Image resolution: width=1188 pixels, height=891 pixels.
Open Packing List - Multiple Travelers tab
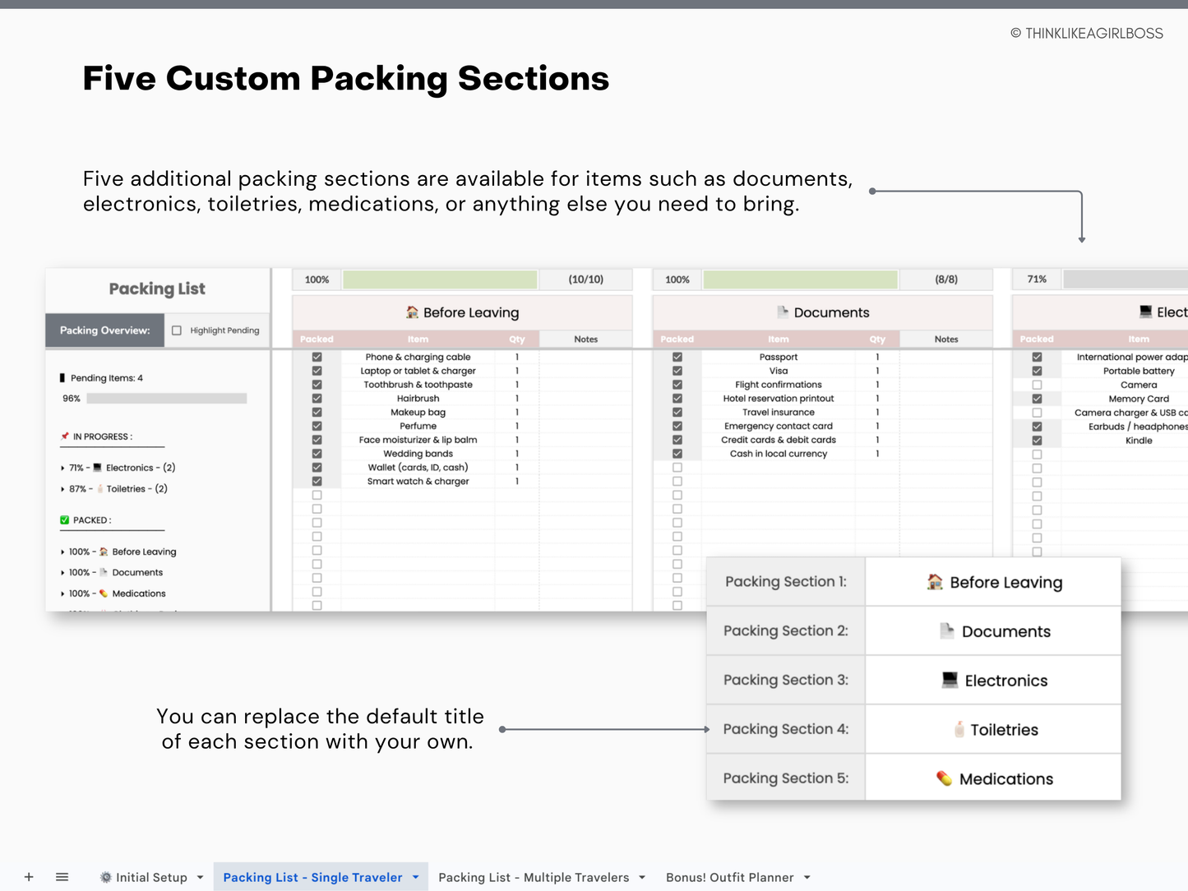(x=534, y=877)
